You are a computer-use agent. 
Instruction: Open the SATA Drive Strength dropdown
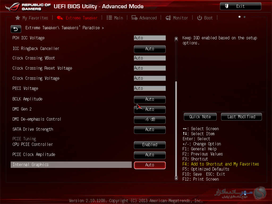pos(150,130)
